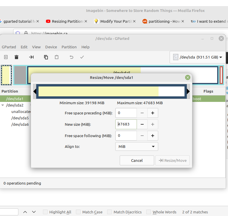Screen dimensions: 228x216
Task: Increase free space preceding with plus
Action: (x=153, y=113)
